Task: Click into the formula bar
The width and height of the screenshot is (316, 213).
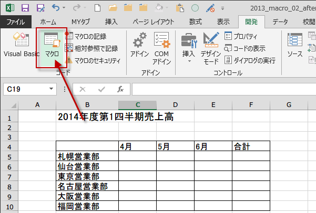Action: [223, 89]
